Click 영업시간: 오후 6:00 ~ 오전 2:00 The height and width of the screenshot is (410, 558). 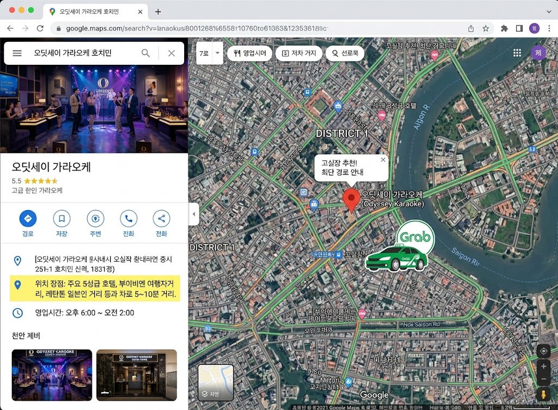pyautogui.click(x=84, y=313)
